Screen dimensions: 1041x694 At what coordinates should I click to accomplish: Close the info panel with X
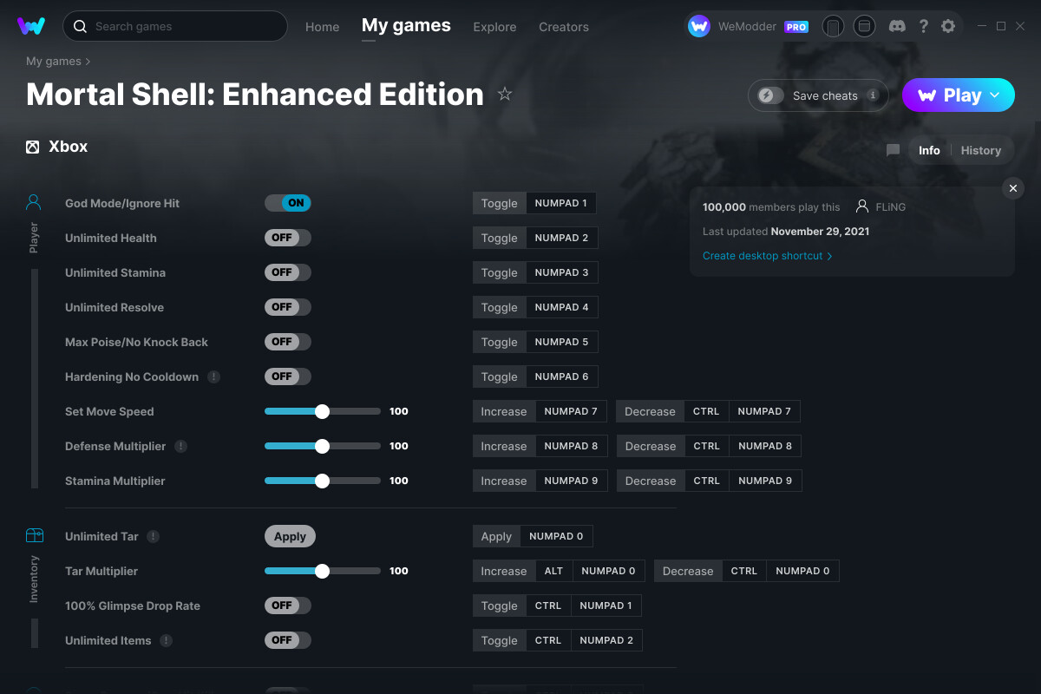point(1013,188)
